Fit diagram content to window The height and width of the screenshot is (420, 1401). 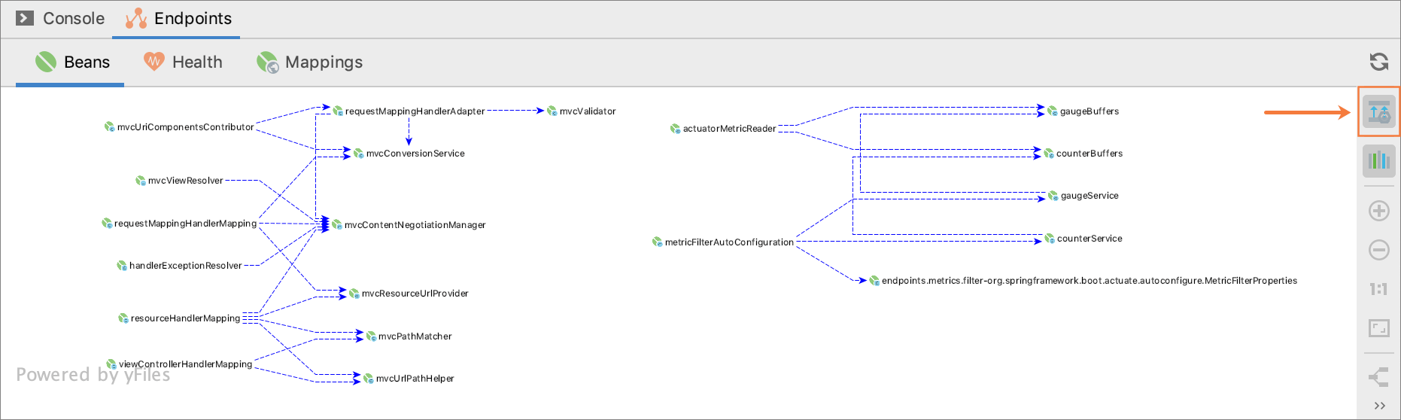click(x=1378, y=328)
